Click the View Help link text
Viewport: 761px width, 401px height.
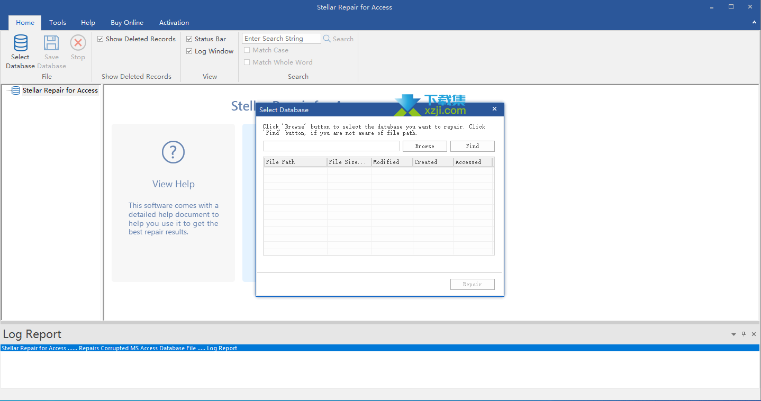[174, 184]
